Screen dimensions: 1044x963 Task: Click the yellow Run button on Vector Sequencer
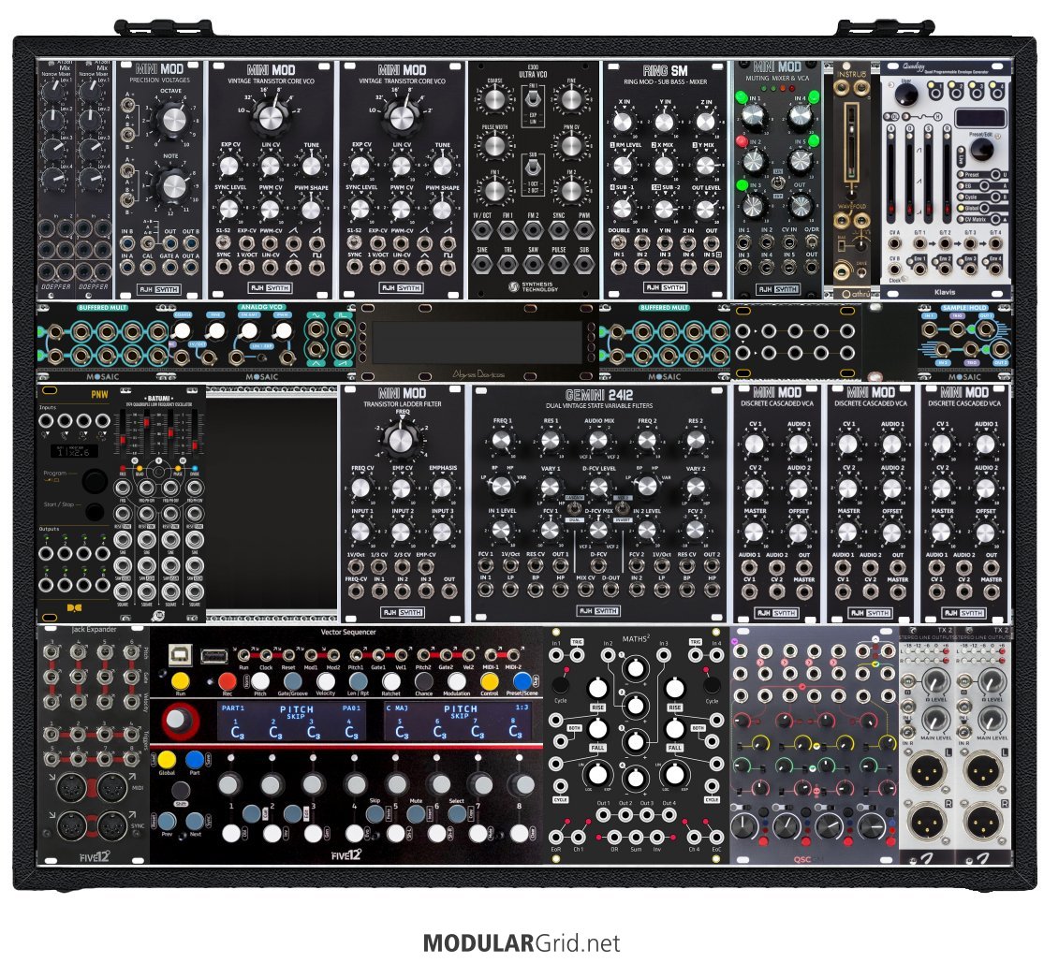click(x=180, y=681)
